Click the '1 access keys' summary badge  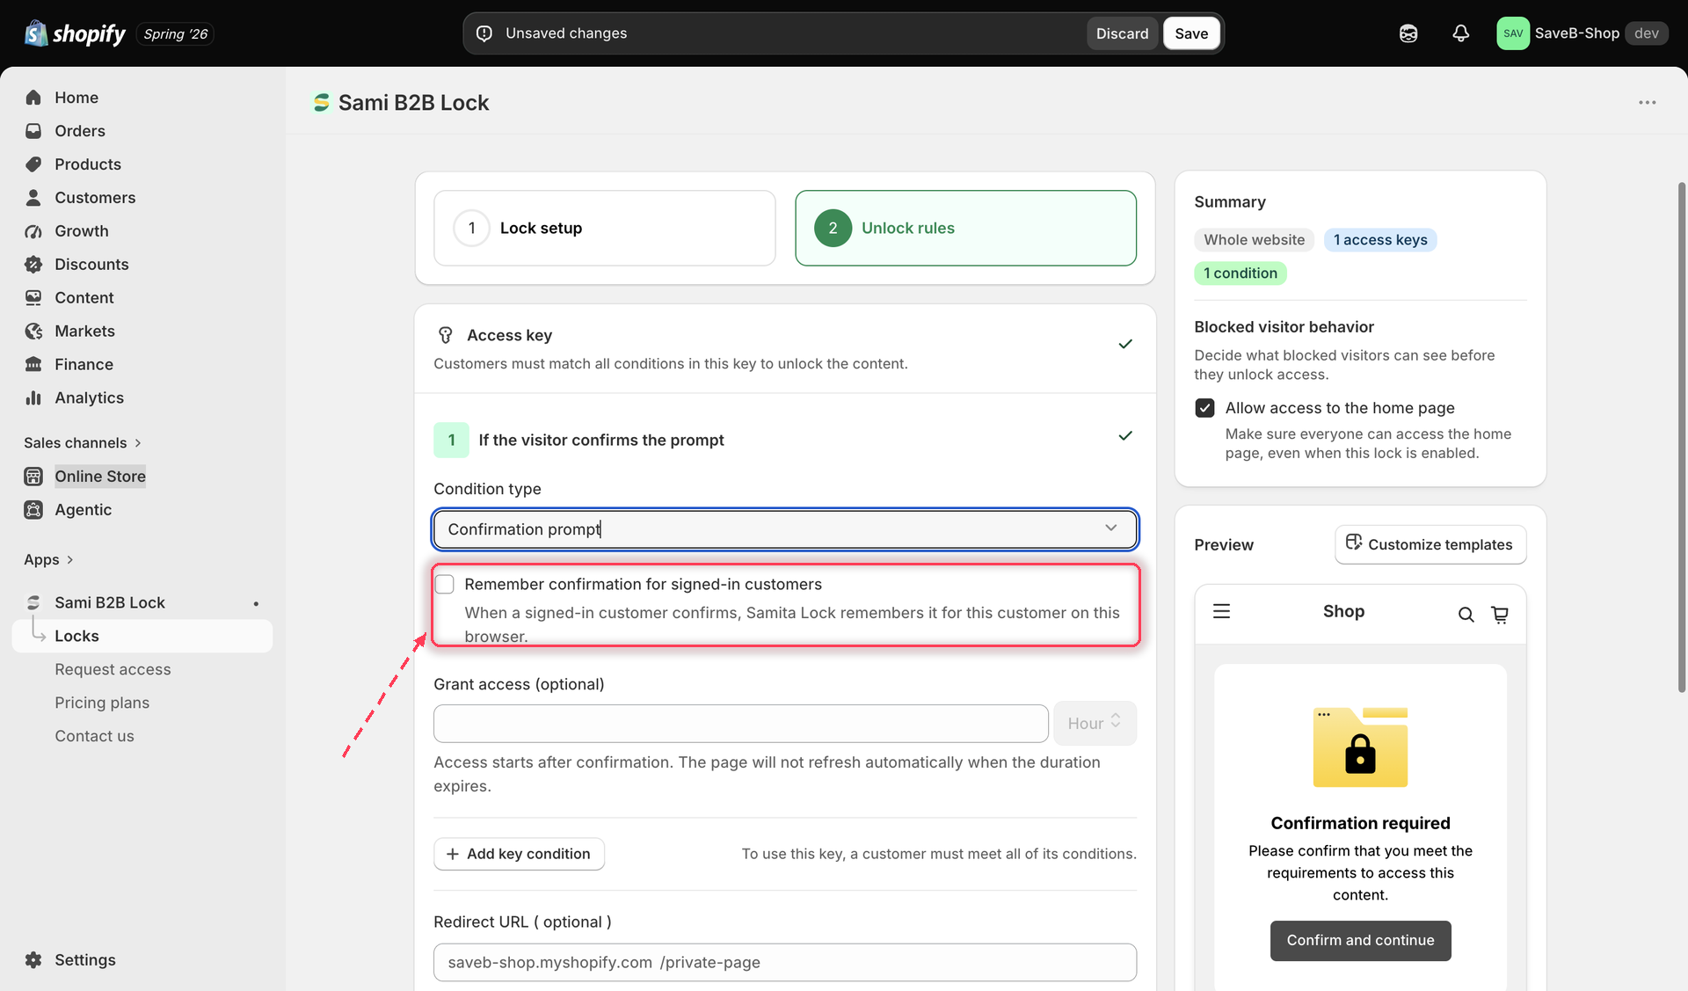pyautogui.click(x=1380, y=240)
